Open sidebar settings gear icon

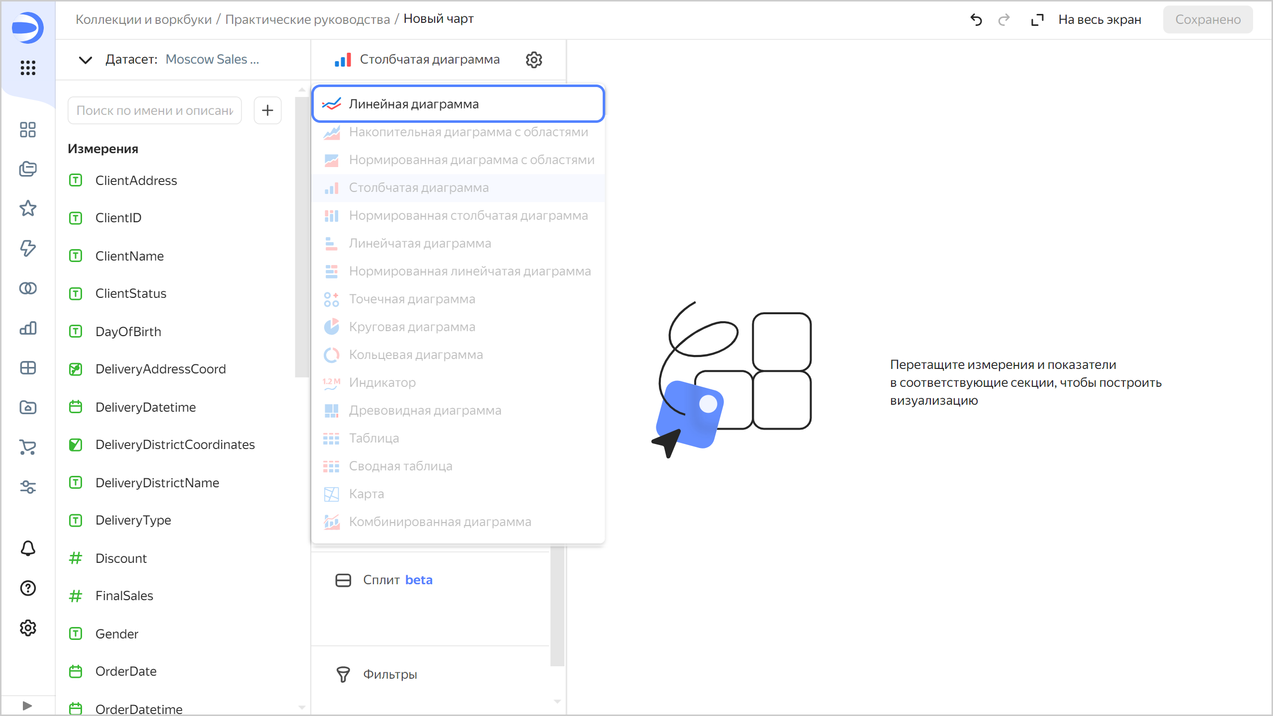point(28,628)
